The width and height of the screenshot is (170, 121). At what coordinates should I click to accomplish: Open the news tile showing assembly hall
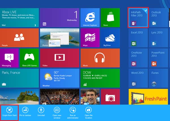pos(59,97)
